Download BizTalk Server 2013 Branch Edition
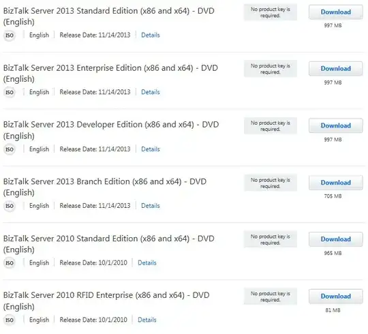 (335, 183)
